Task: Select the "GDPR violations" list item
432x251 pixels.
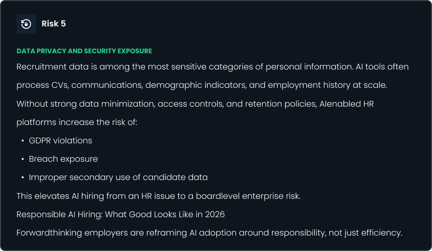Action: pyautogui.click(x=60, y=140)
